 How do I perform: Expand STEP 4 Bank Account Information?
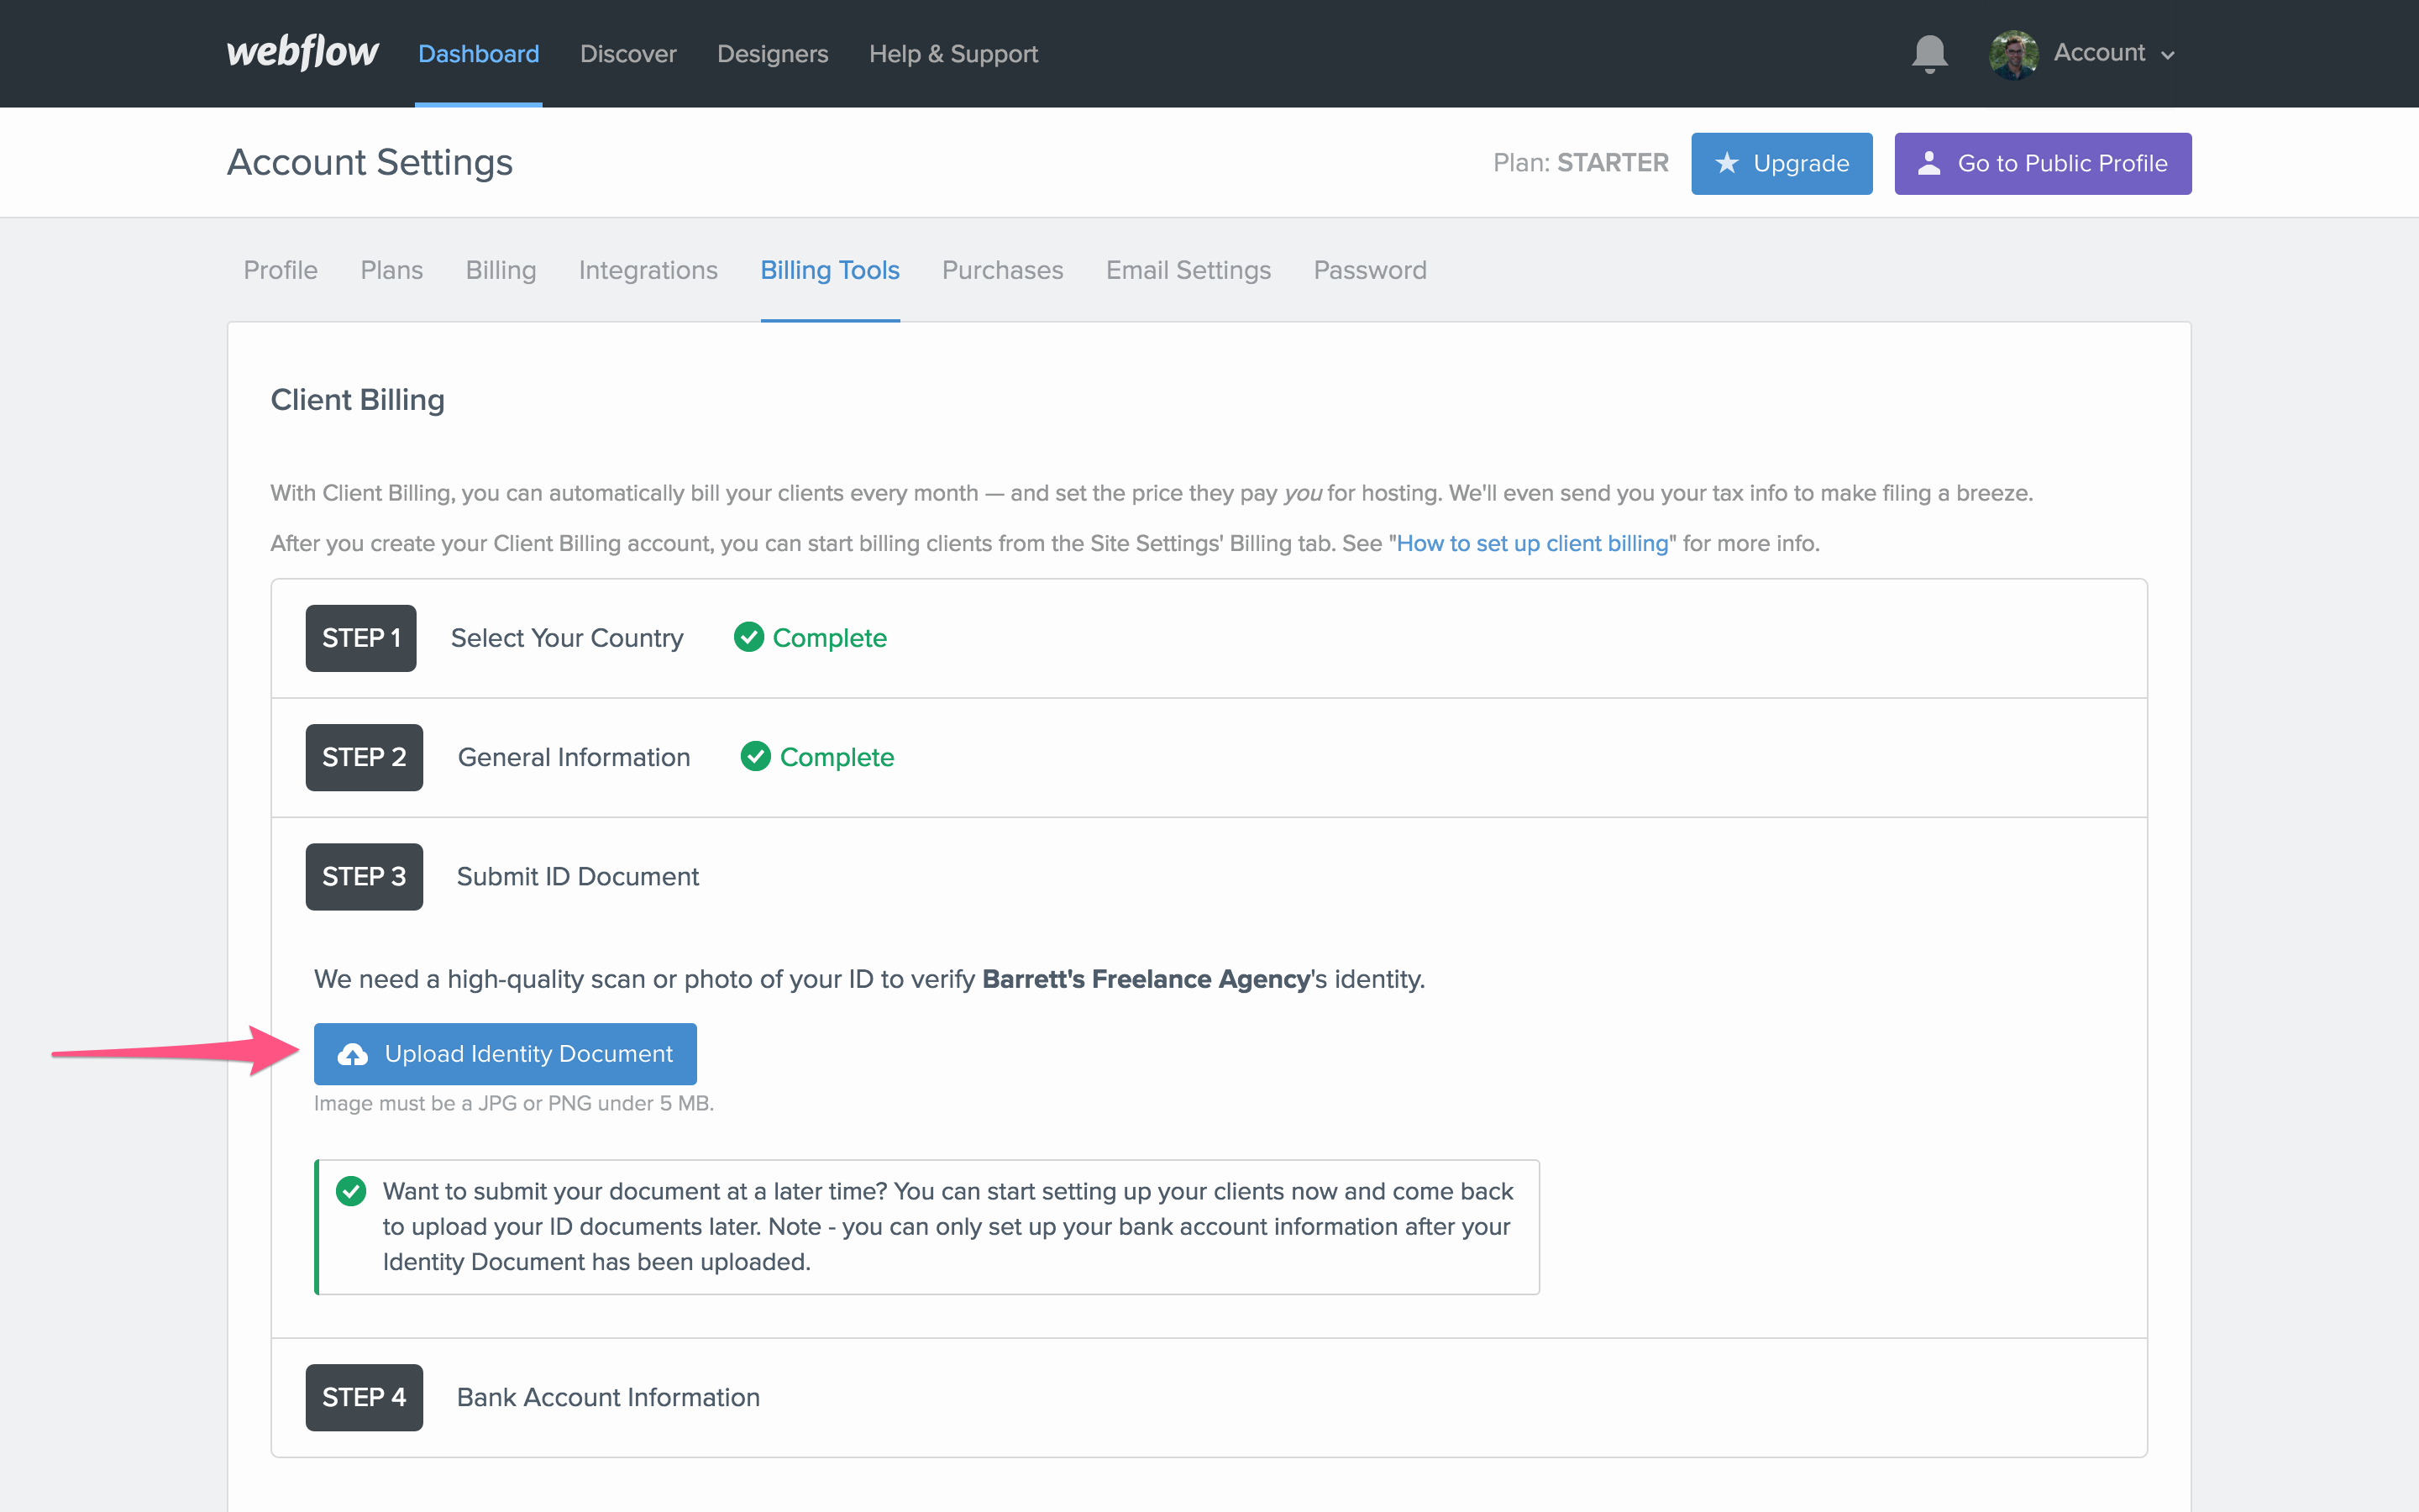click(x=1209, y=1397)
